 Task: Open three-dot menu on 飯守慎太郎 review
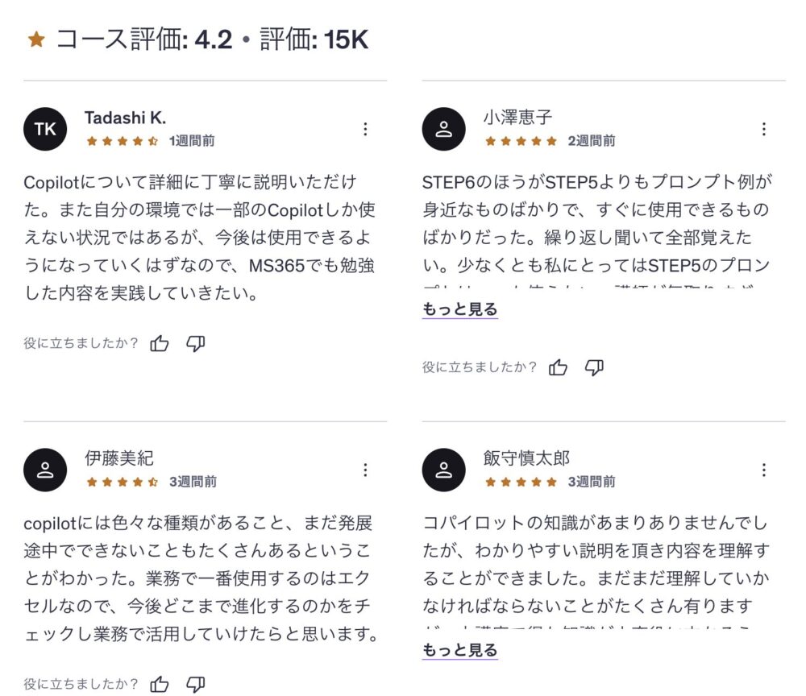click(x=764, y=470)
